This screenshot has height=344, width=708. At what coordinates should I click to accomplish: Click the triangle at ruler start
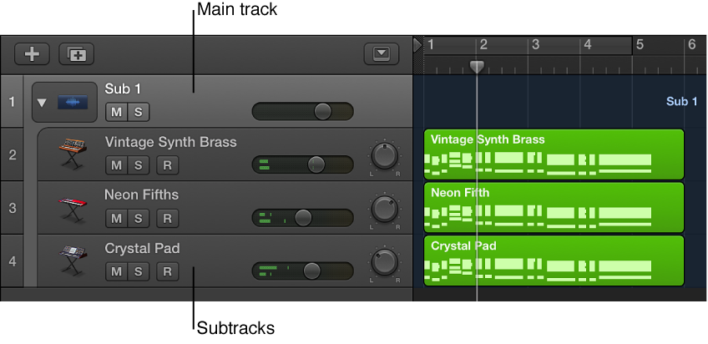click(417, 46)
